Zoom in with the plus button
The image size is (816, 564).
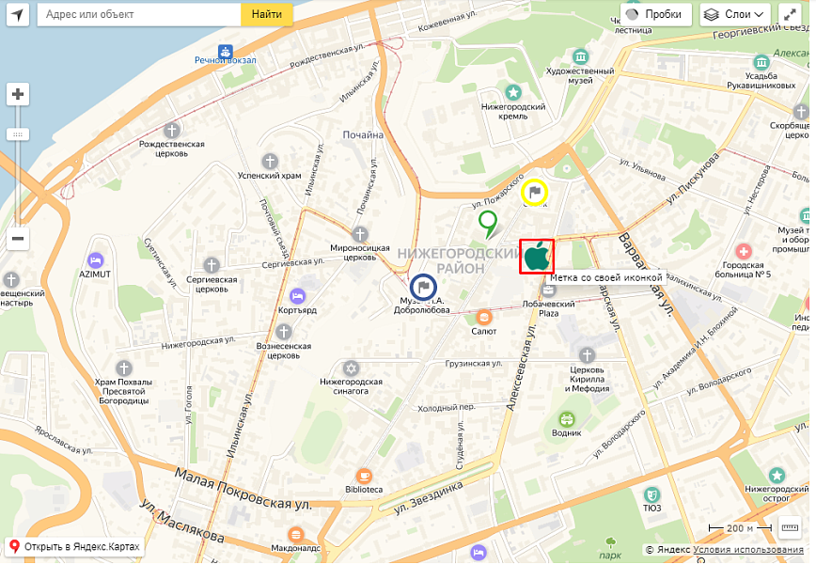point(18,94)
